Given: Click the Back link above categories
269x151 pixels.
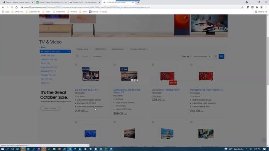Looking at the screenshot, I should pyautogui.click(x=43, y=47).
